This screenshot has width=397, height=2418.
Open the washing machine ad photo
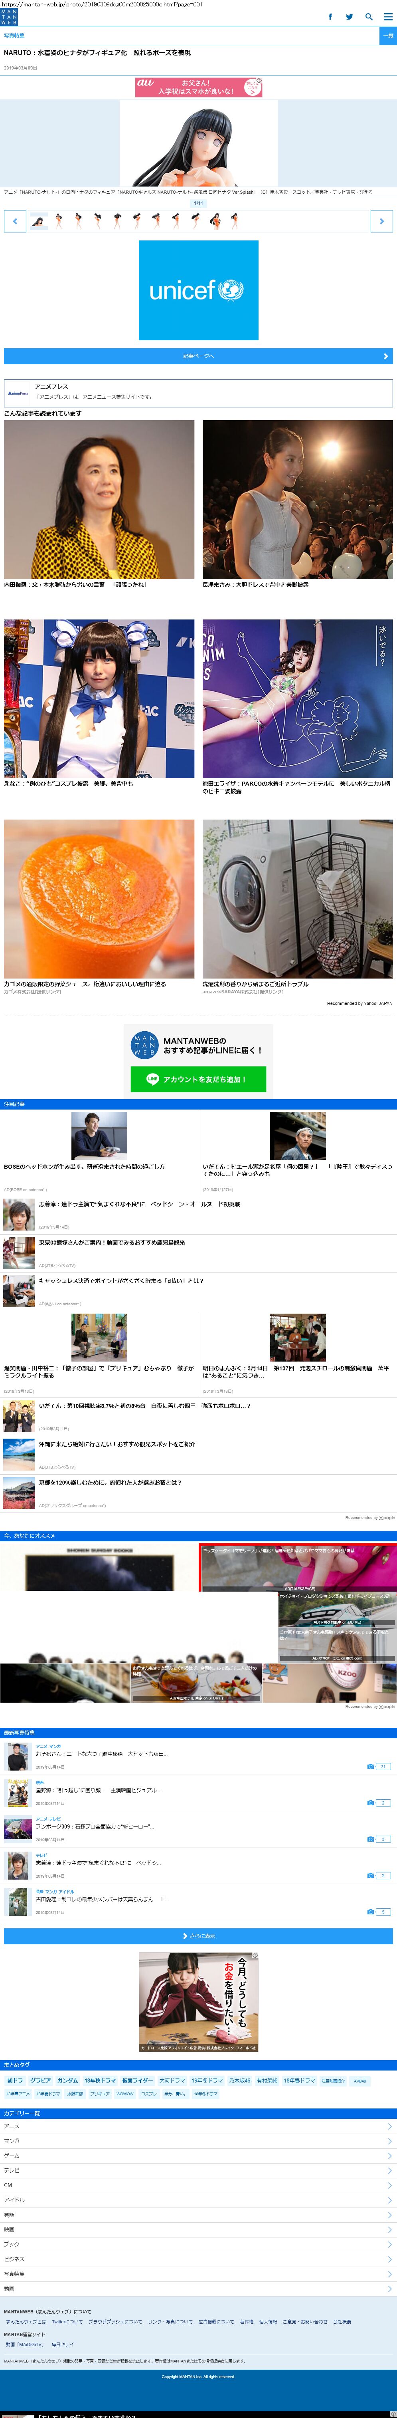[298, 899]
